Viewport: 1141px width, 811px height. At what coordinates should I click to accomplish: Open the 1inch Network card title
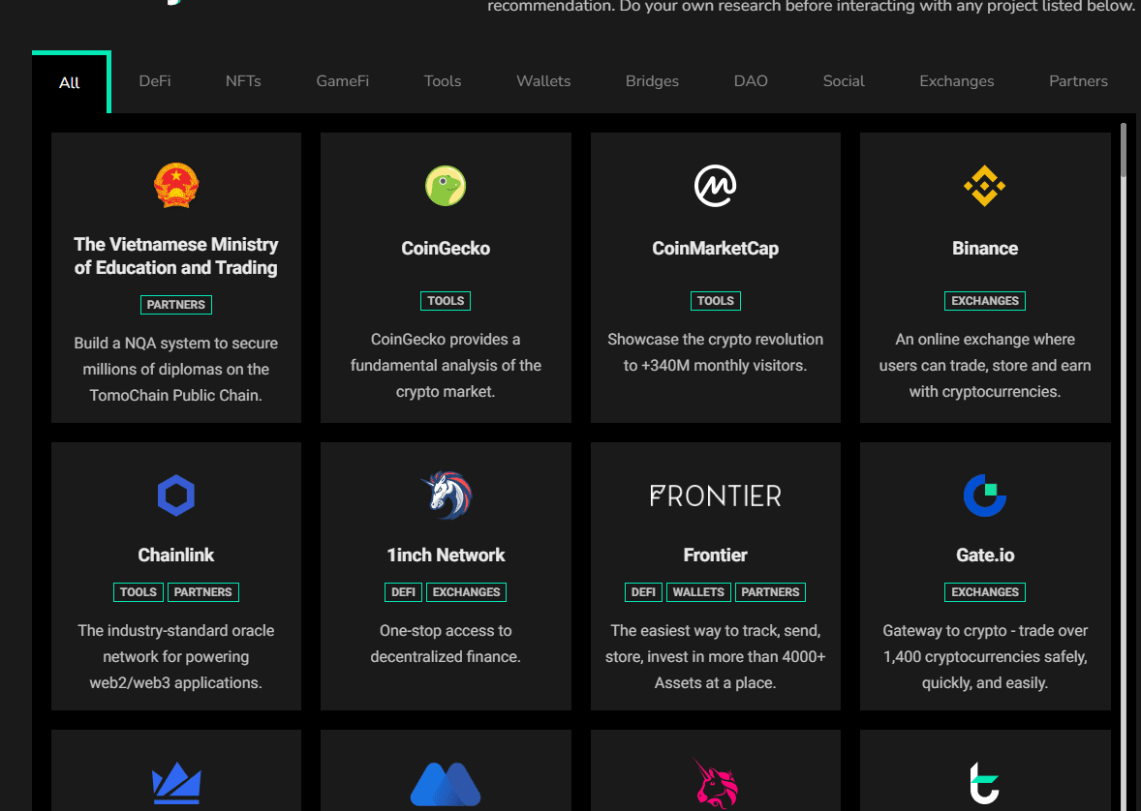pos(446,555)
